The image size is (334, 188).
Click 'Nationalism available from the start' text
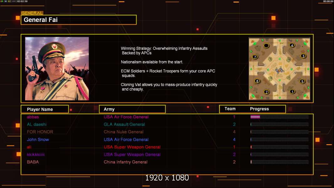click(x=152, y=62)
